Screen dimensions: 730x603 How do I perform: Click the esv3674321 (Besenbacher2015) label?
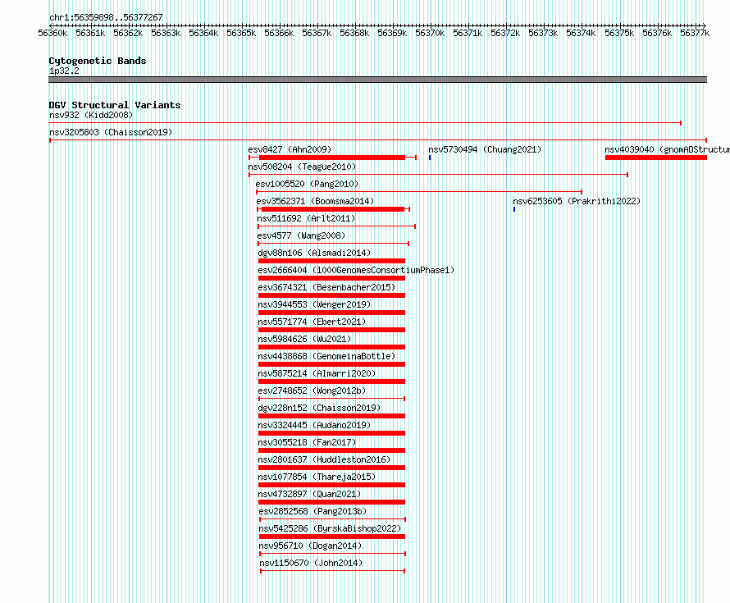click(326, 287)
